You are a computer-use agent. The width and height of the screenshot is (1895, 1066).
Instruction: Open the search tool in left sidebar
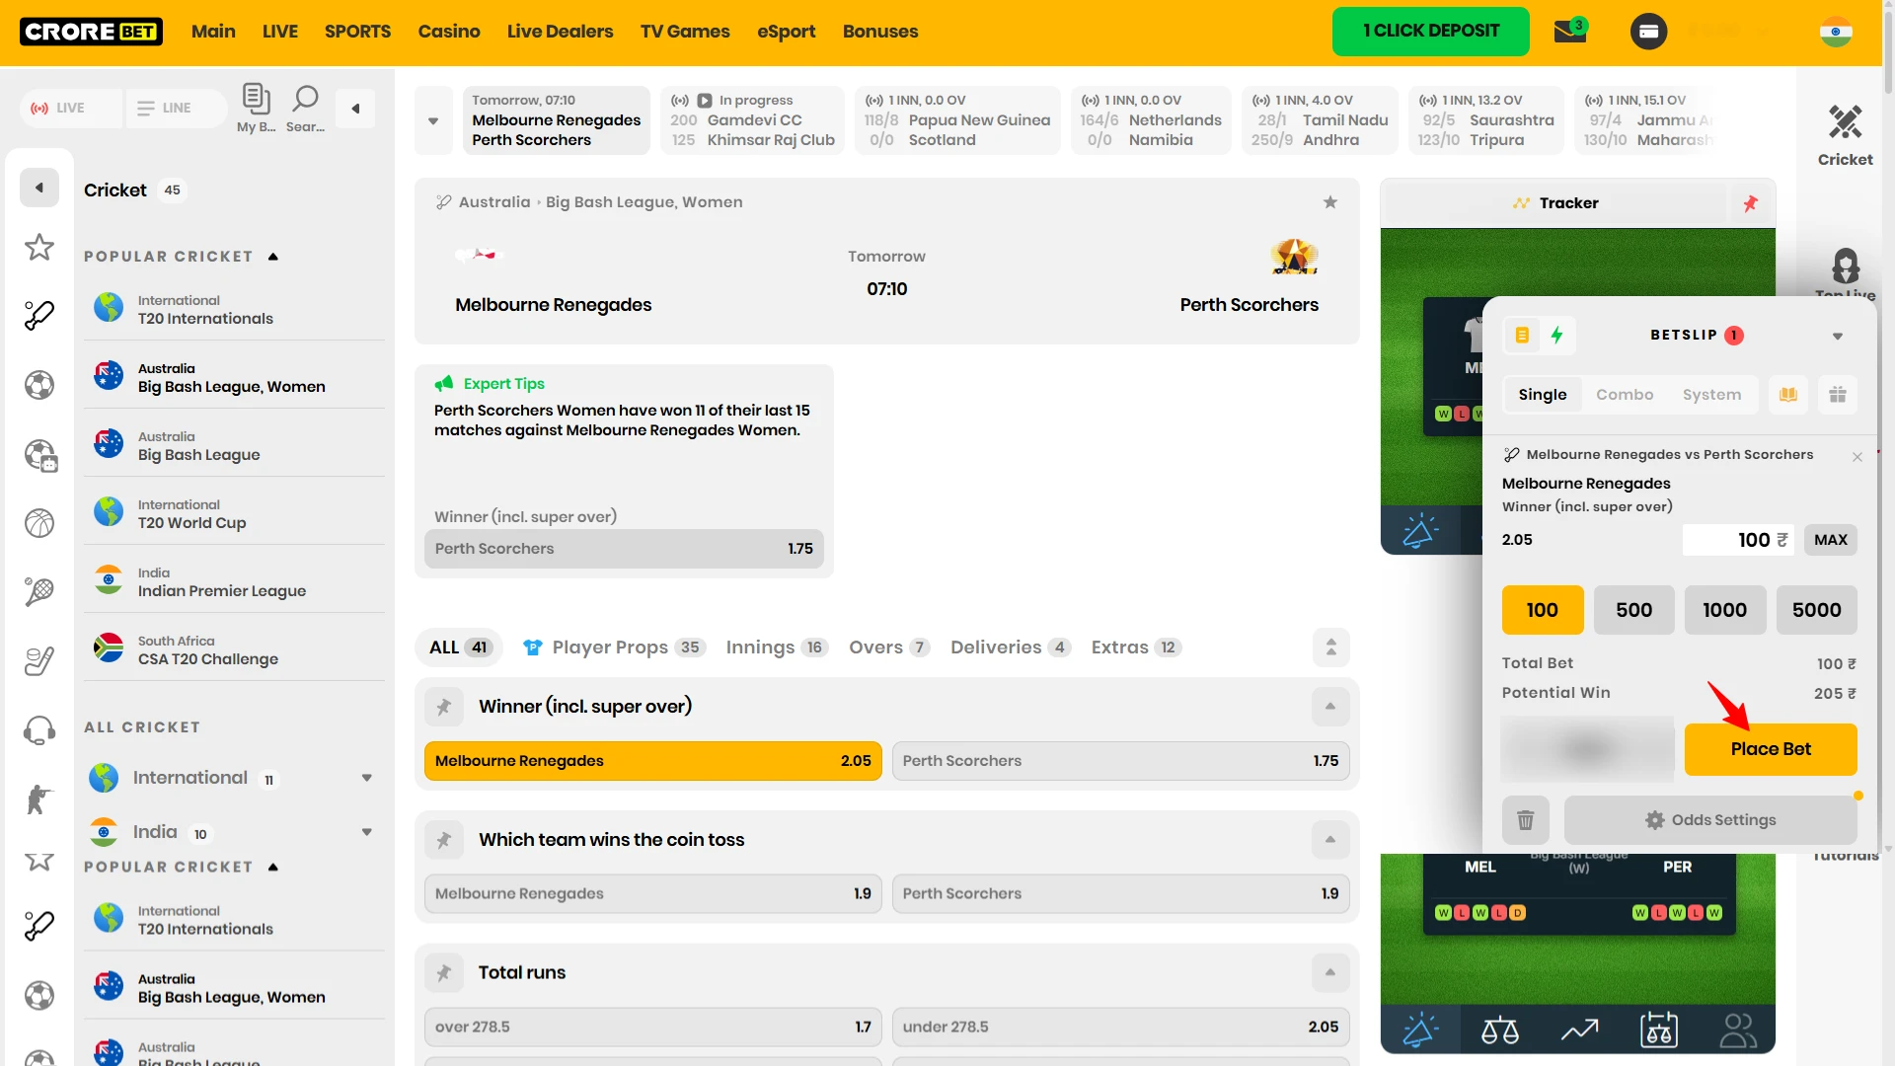pos(304,107)
